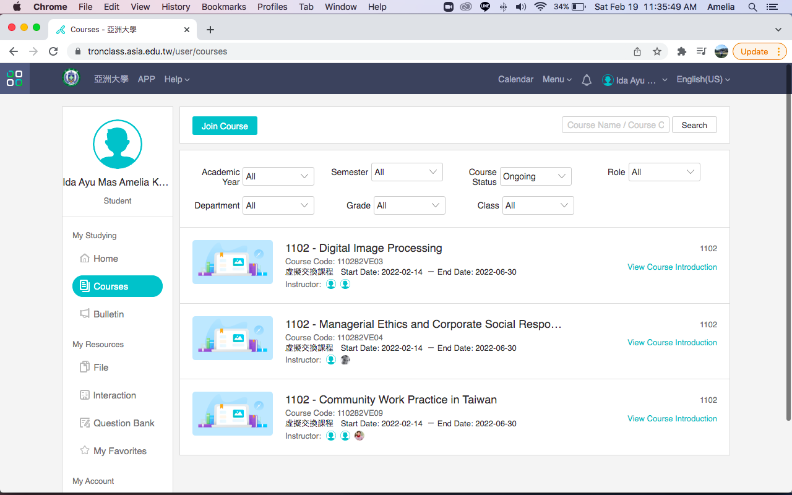Screen dimensions: 792x495
Task: Click the Search button
Action: (x=694, y=125)
